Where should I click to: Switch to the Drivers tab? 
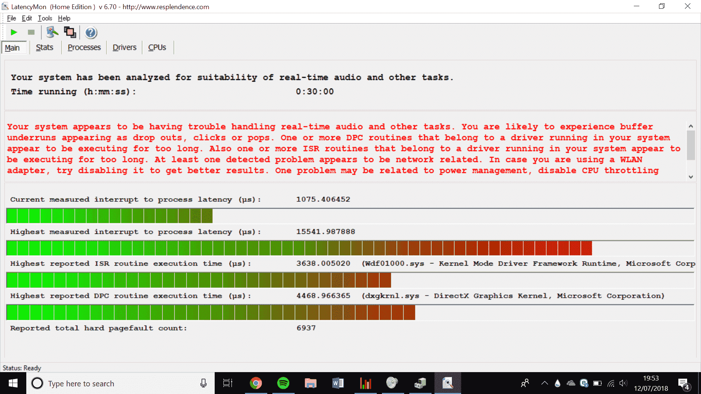tap(124, 47)
